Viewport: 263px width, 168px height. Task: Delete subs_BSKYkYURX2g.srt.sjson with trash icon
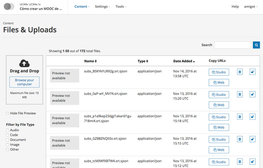pyautogui.click(x=240, y=72)
